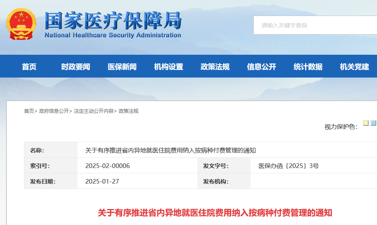Viewport: 377px width, 225px height.
Task: Click the document number 医保办函〔2025〕3号
Action: [288, 166]
